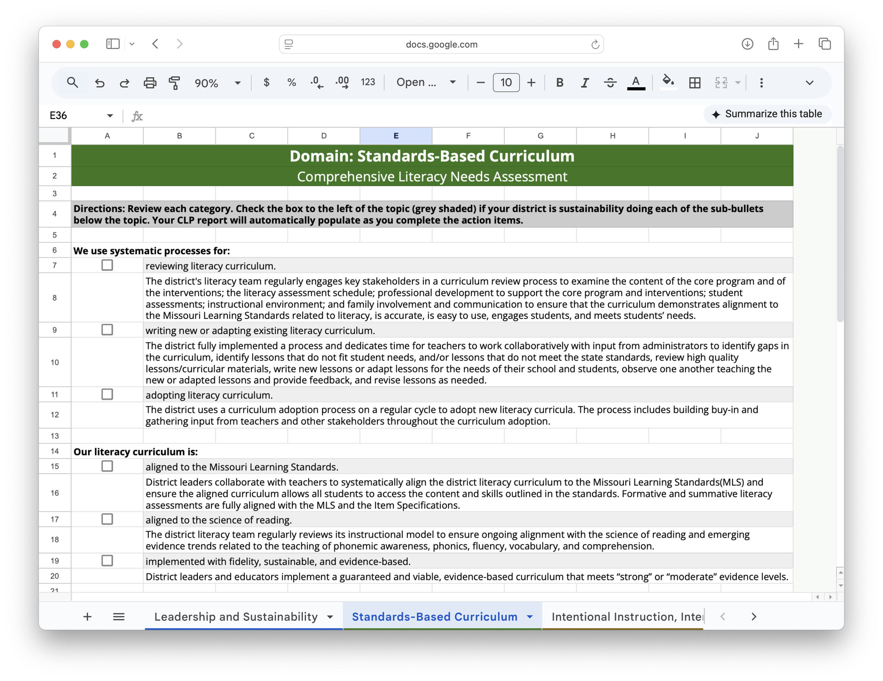Screen dimensions: 883x681
Task: Open the cell name box dropdown arrow
Action: (109, 115)
